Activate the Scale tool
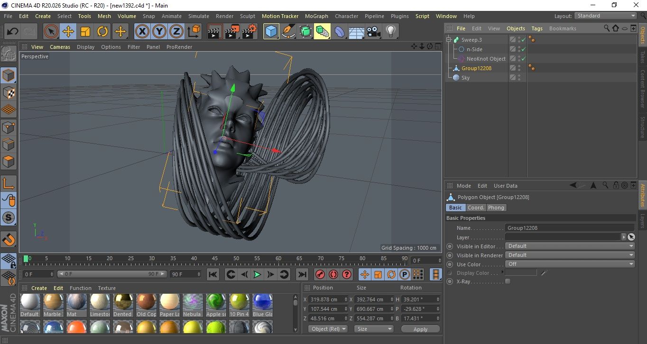This screenshot has width=647, height=344. pos(85,32)
